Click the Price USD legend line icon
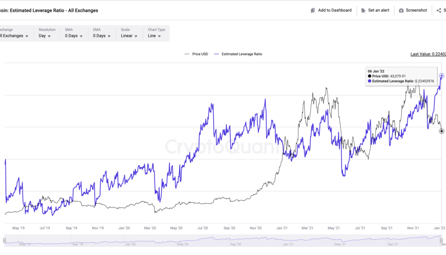Screen dimensions: 446x255 coord(187,54)
